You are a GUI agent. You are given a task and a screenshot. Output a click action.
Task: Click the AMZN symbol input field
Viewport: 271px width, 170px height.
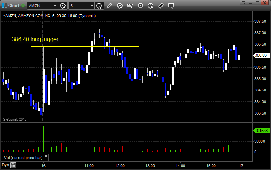click(40, 6)
